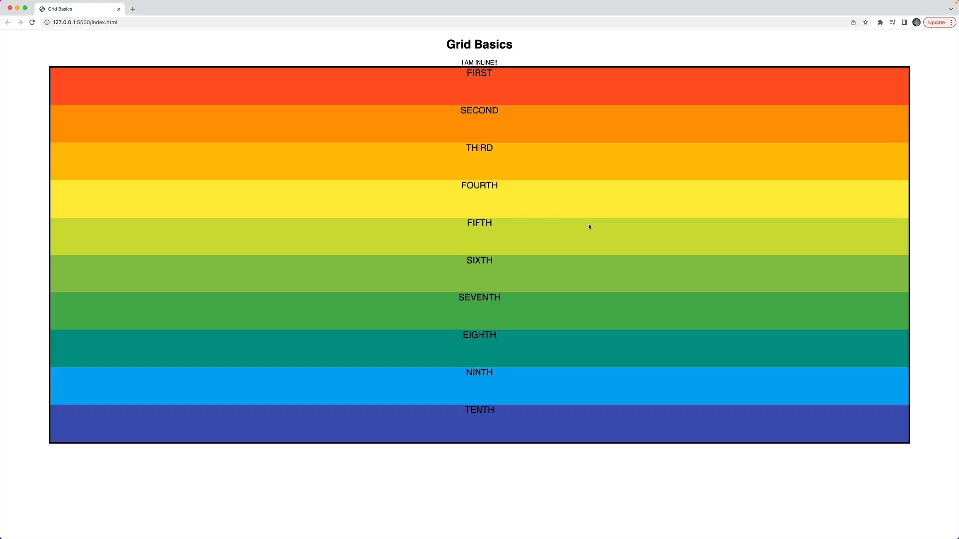Screen dimensions: 959x539
Task: Open Chrome's three-dot menu
Action: [x=951, y=22]
